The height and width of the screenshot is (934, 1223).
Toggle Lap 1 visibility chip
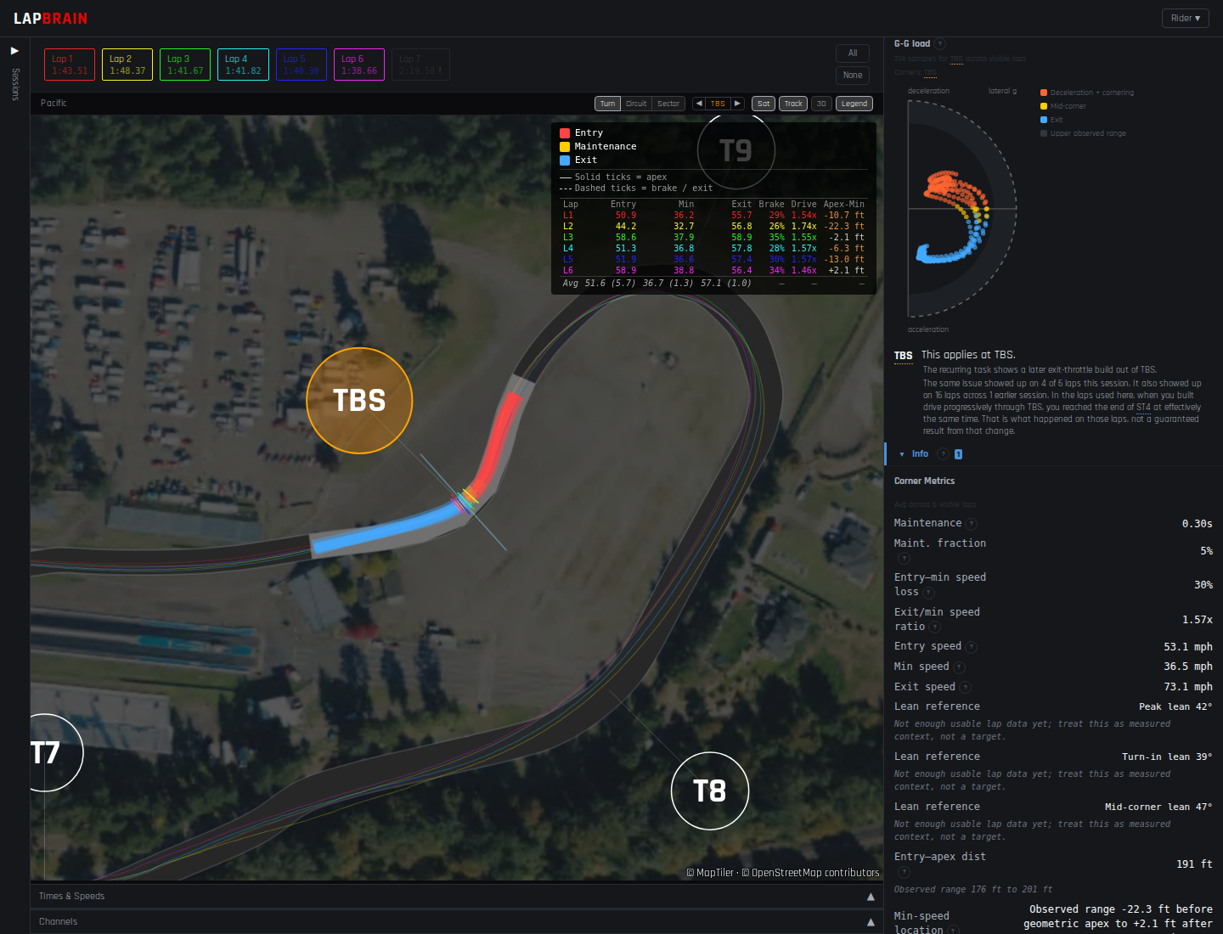[70, 65]
